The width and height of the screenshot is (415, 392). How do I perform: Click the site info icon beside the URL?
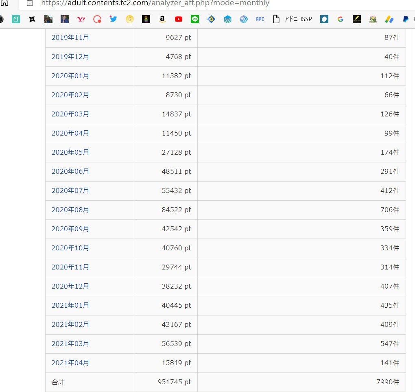point(30,3)
